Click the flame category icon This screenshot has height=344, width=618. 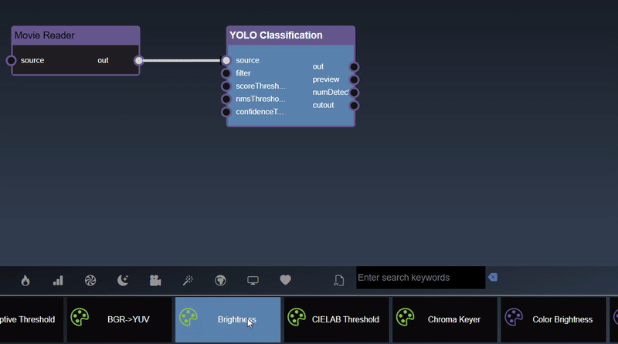25,281
